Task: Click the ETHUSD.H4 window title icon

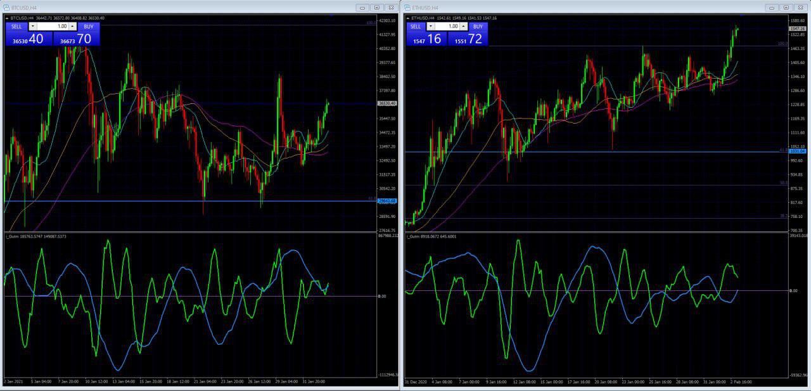Action: click(407, 7)
